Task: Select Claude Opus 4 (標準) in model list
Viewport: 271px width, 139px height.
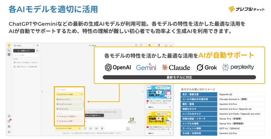Action: click(x=69, y=121)
